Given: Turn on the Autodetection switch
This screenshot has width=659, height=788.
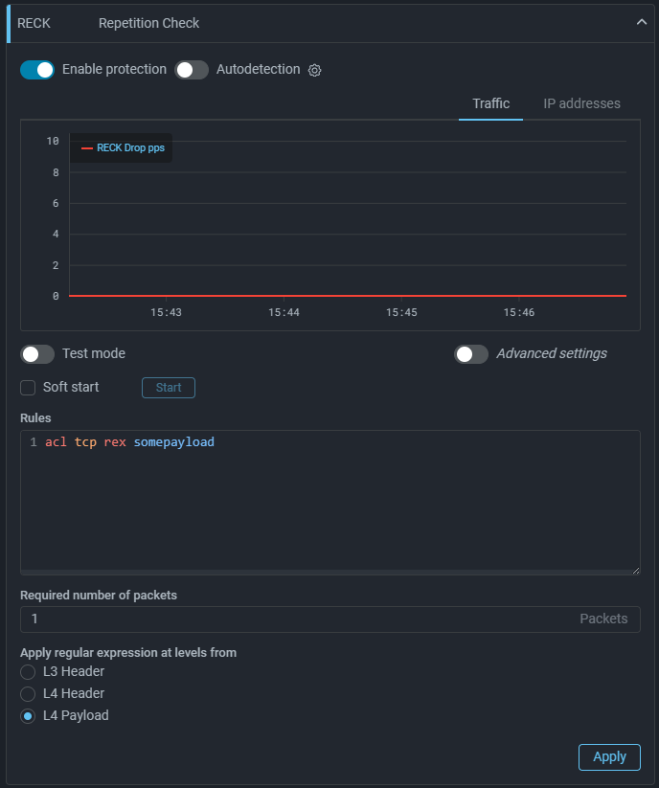Looking at the screenshot, I should 192,70.
